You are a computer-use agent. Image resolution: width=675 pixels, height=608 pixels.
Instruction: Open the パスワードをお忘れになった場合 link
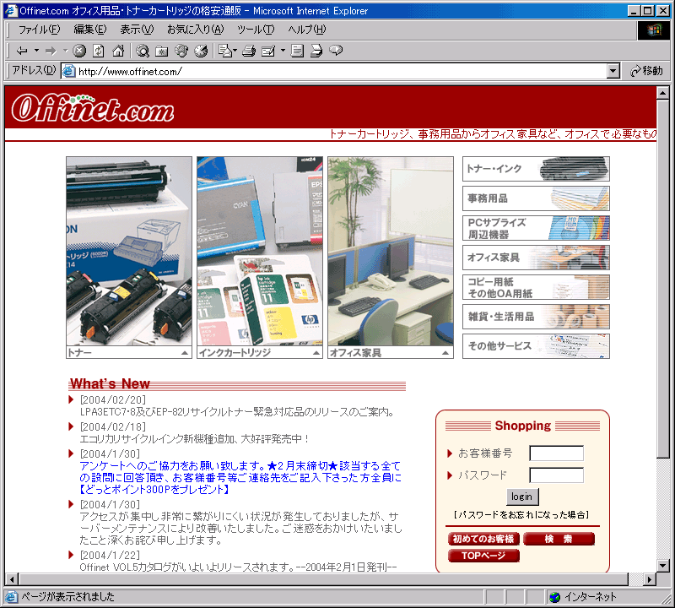pyautogui.click(x=521, y=515)
